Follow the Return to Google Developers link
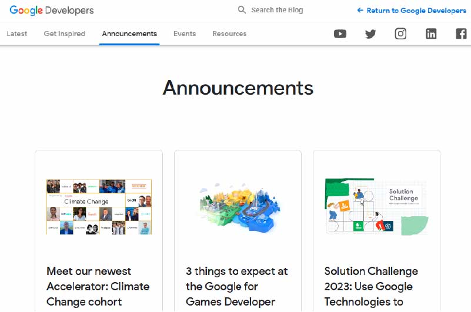Viewport: 471px width, 312px height. [x=412, y=11]
